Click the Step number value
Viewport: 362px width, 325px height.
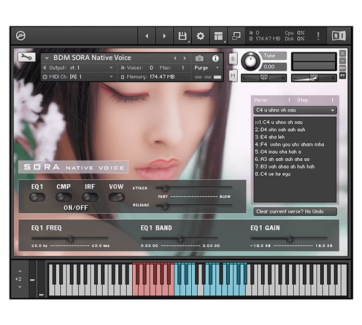[x=332, y=100]
